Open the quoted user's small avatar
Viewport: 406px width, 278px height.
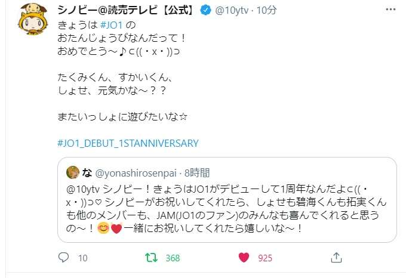pos(73,172)
